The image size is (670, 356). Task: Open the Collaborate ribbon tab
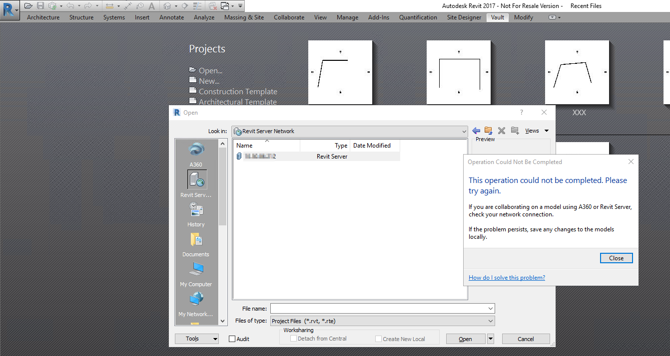289,17
